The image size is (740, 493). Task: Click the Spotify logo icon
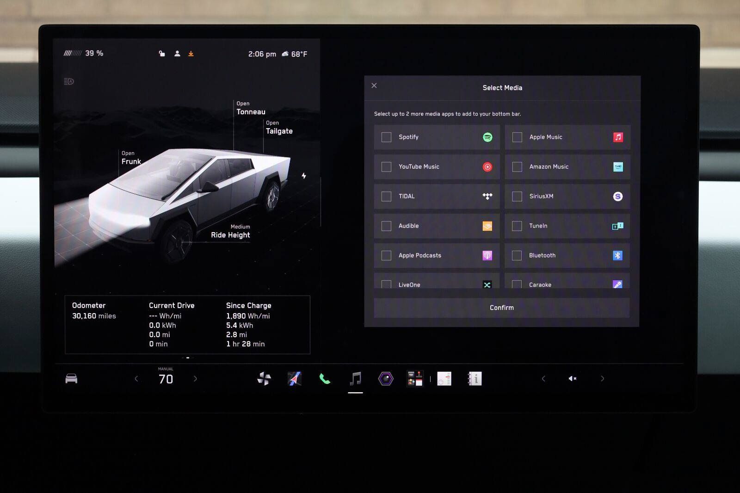pos(487,137)
